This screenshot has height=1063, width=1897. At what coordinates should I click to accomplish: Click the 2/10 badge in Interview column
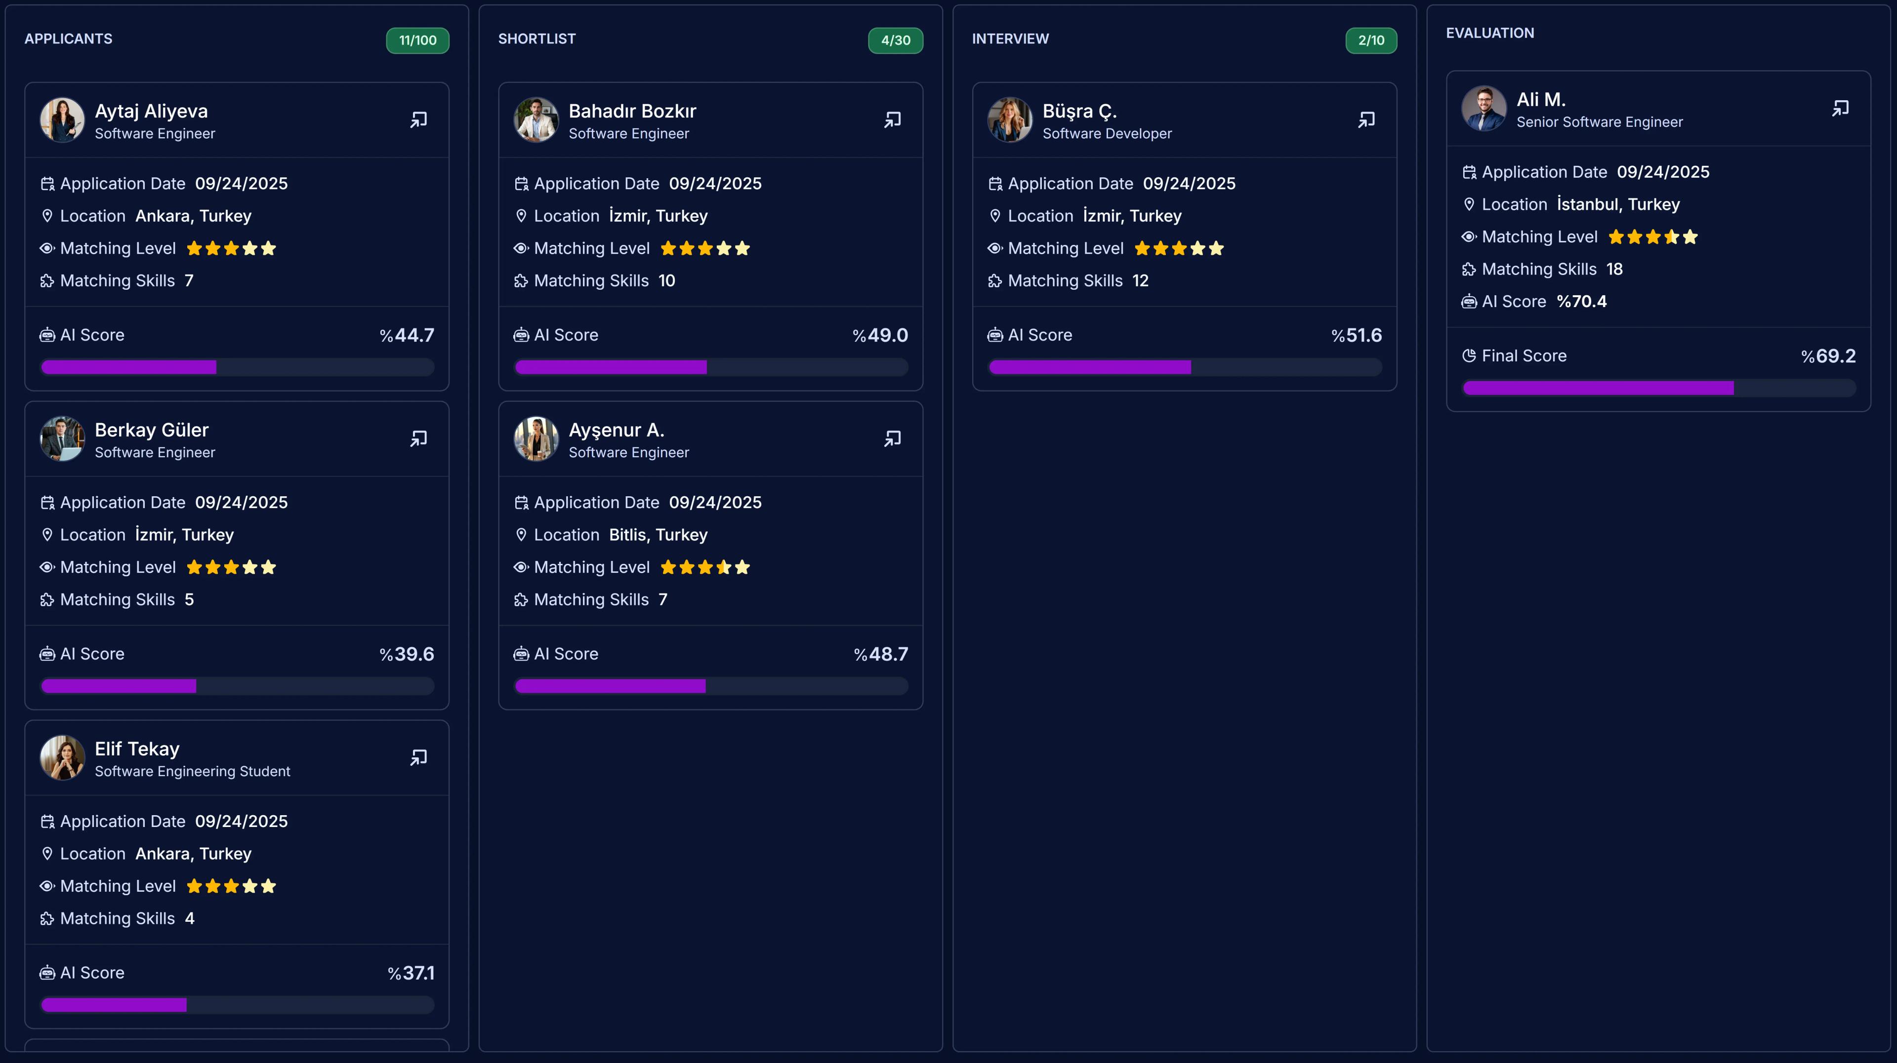coord(1370,40)
